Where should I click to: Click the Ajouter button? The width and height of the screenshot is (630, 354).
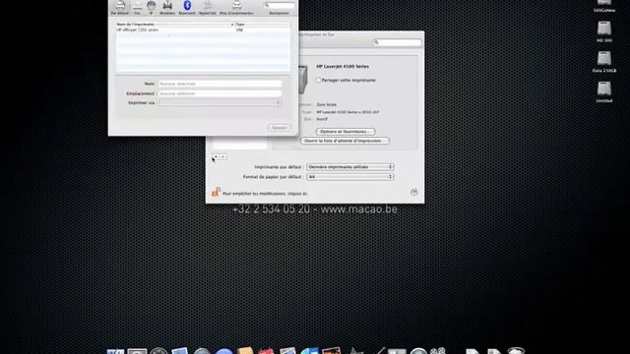coord(280,128)
